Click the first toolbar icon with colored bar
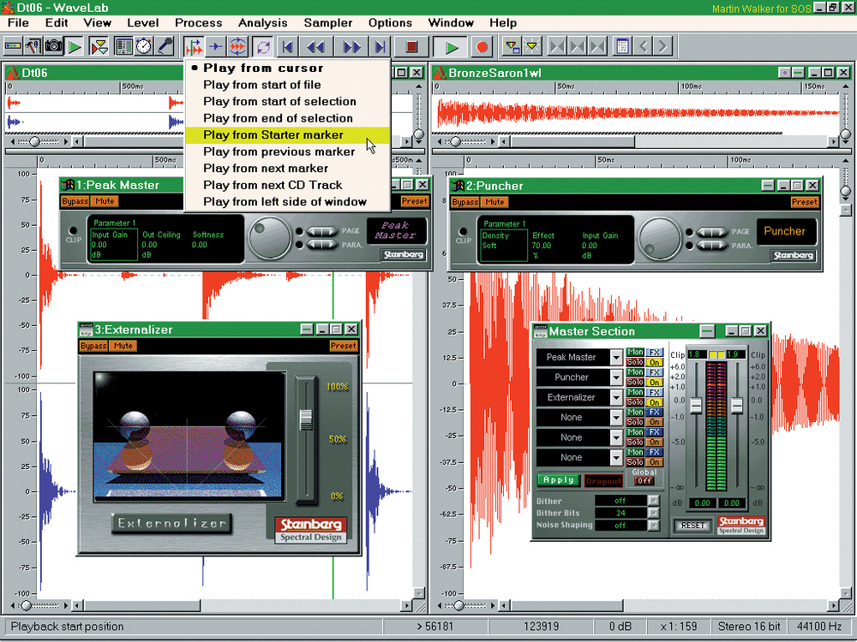The image size is (857, 642). click(x=13, y=46)
